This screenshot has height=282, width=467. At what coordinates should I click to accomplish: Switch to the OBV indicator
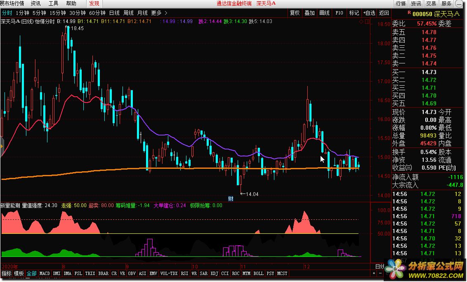(x=132, y=273)
